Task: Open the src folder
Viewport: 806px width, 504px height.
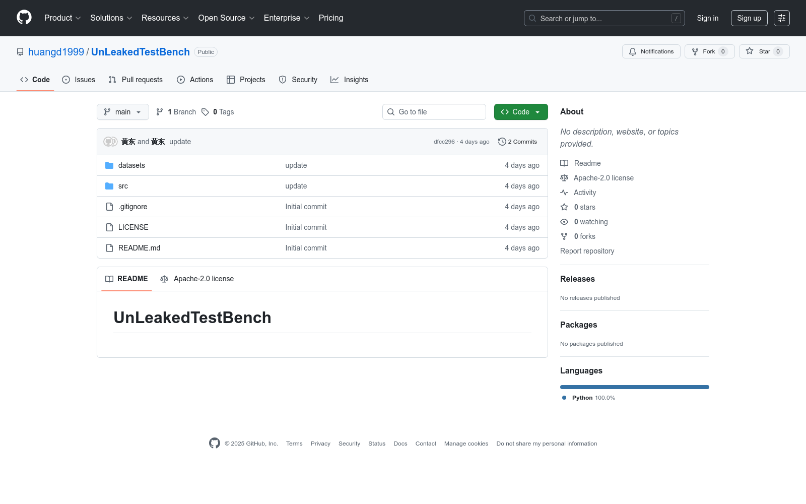Action: tap(123, 186)
